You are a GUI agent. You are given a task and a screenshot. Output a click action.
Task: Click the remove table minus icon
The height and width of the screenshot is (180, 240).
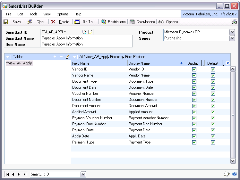(61, 57)
